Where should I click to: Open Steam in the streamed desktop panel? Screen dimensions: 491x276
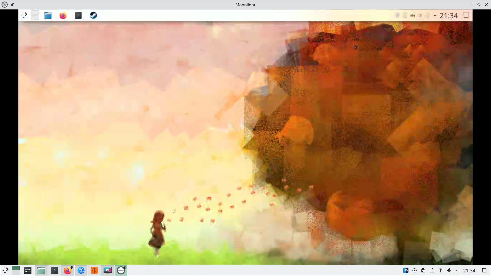(93, 15)
